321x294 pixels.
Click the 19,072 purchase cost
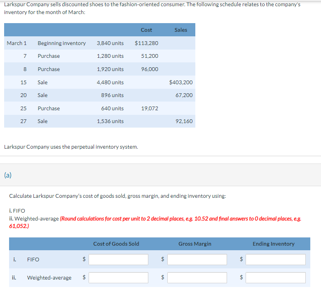coord(150,108)
